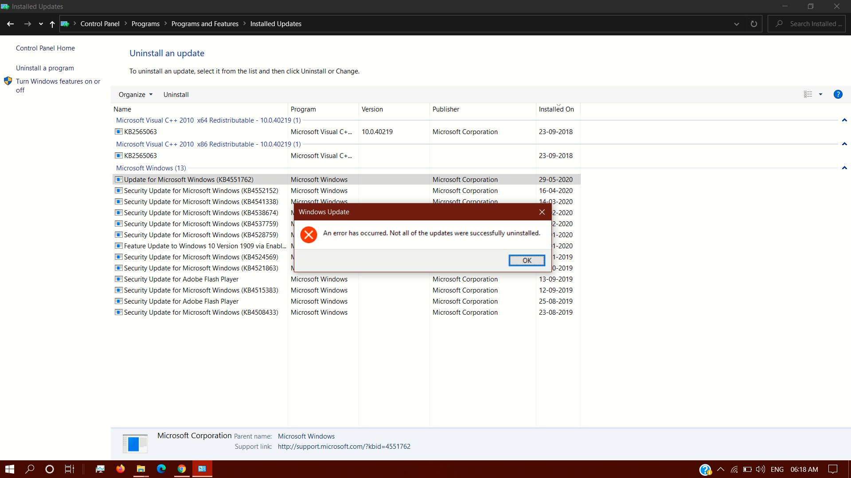This screenshot has height=478, width=851.
Task: Open Google Chrome from the taskbar
Action: click(x=182, y=469)
